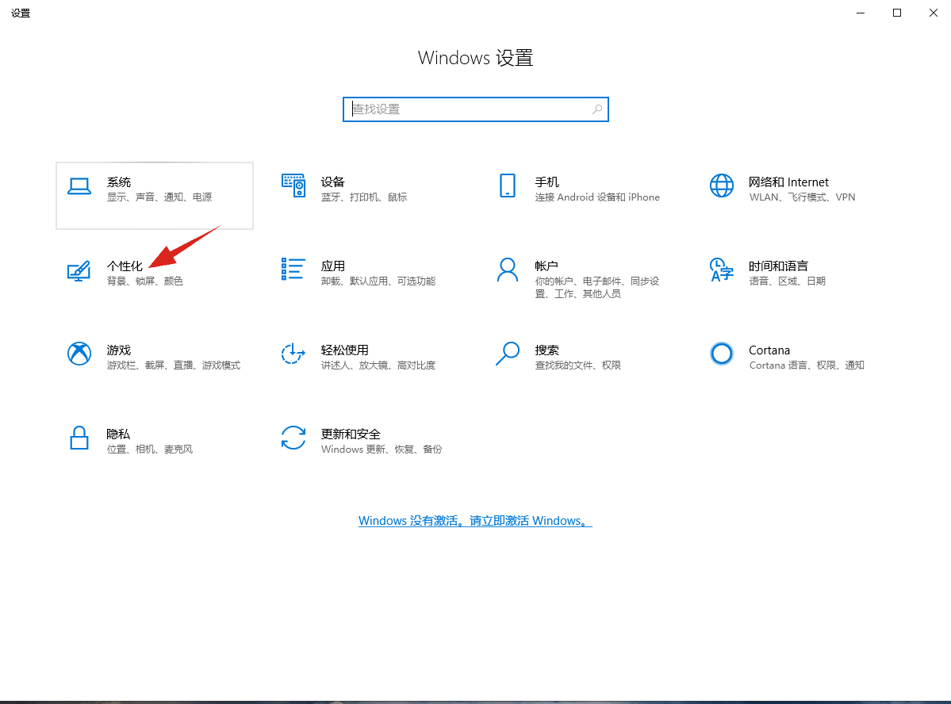Open Cortana settings by its title

pyautogui.click(x=769, y=350)
